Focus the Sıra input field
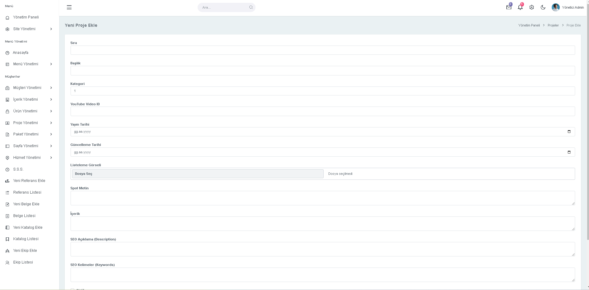This screenshot has height=290, width=589. point(322,50)
